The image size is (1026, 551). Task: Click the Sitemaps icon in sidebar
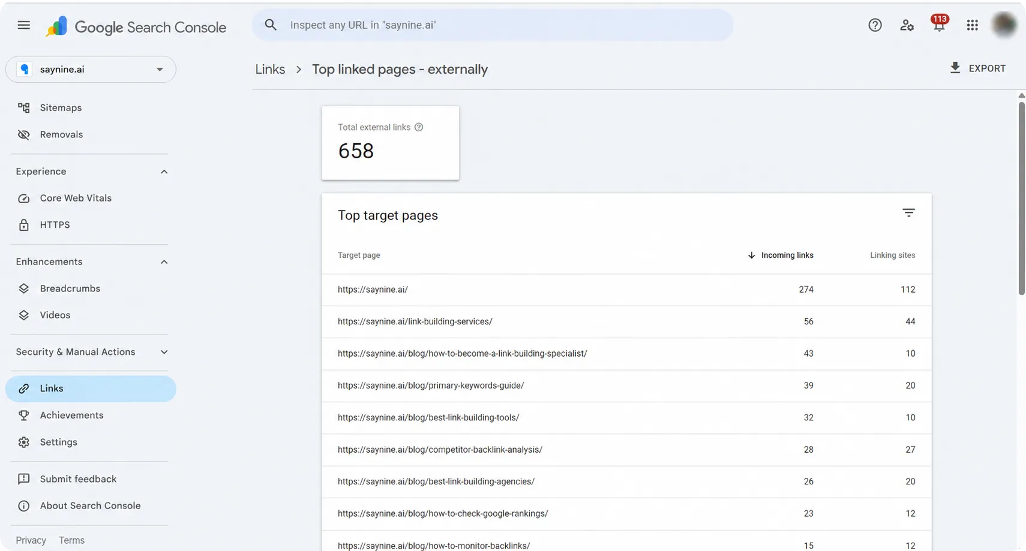[x=24, y=108]
